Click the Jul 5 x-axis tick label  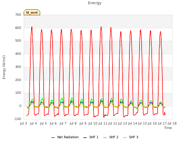click(x=43, y=123)
